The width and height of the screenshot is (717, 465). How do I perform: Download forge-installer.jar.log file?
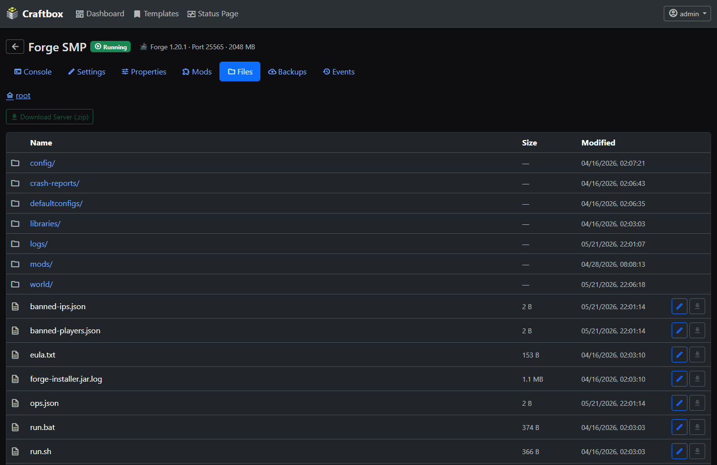click(x=697, y=379)
